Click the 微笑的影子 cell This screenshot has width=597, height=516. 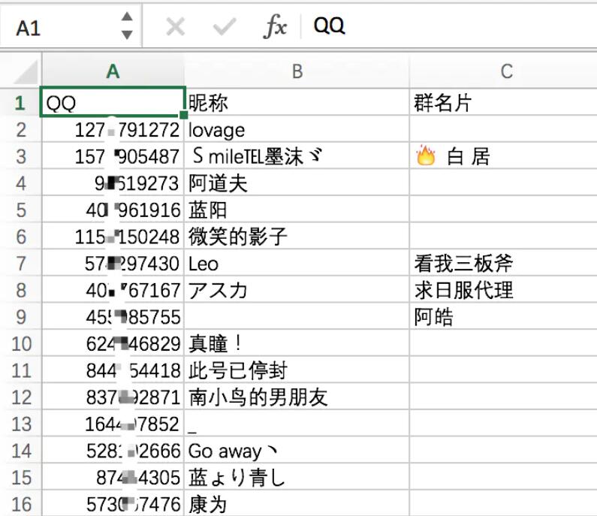(297, 237)
